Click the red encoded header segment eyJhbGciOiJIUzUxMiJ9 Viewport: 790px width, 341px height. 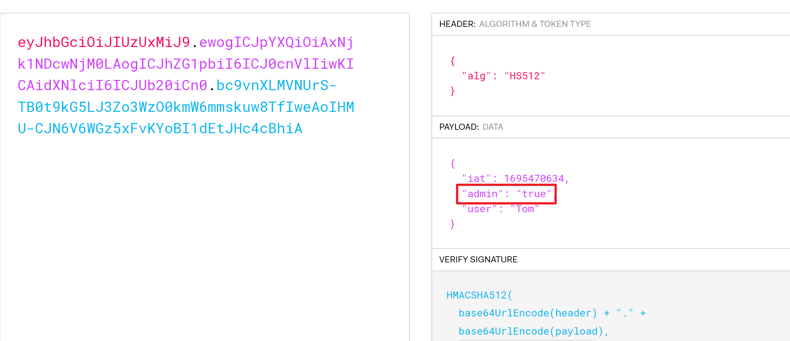click(104, 42)
